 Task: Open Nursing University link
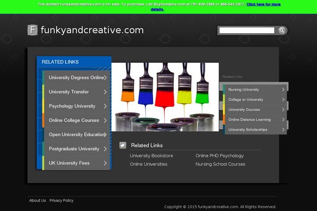tap(244, 90)
